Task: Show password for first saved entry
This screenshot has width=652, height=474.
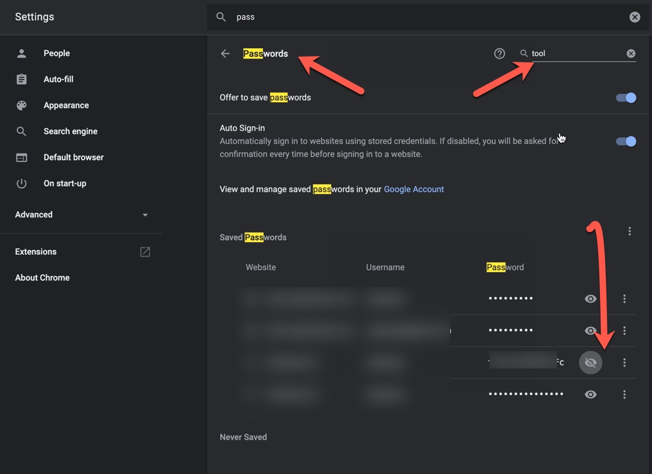Action: coord(590,299)
